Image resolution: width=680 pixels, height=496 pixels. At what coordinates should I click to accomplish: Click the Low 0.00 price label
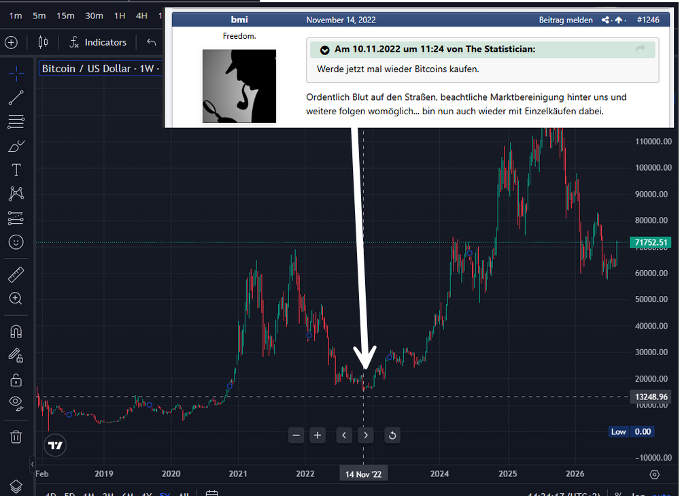[632, 432]
